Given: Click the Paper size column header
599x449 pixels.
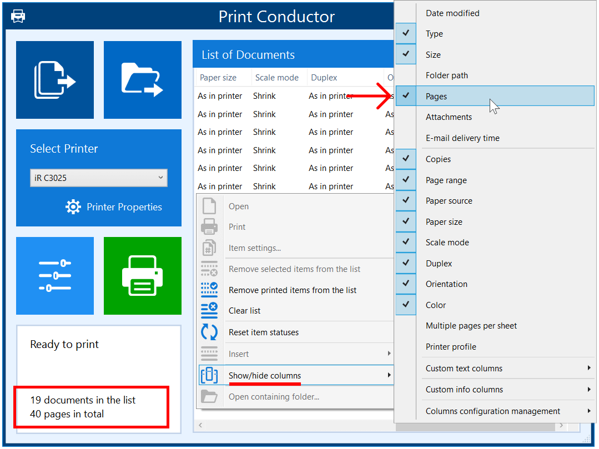Looking at the screenshot, I should [x=218, y=78].
